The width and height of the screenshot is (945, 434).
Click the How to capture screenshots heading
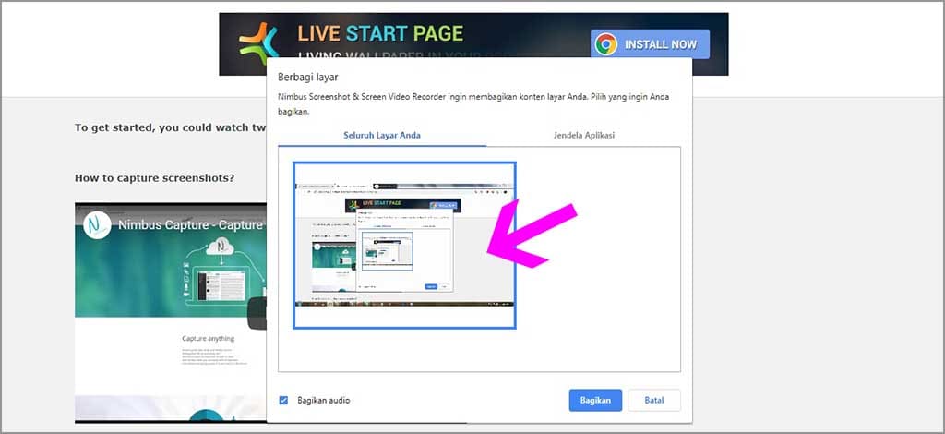[154, 177]
